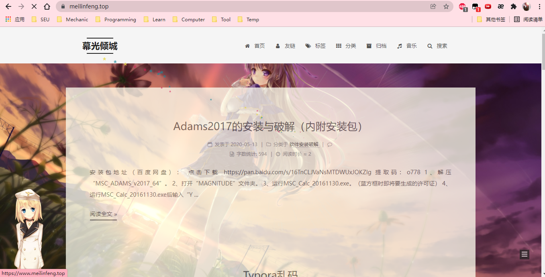Open the red YouTube-style extension icon

(488, 6)
